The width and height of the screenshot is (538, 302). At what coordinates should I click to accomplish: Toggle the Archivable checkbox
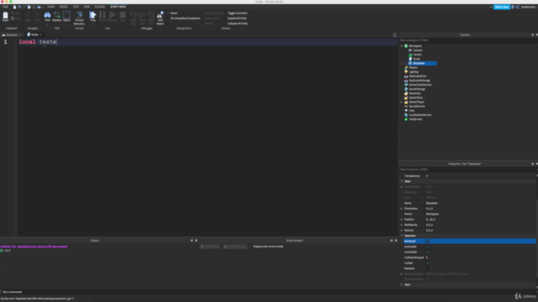(x=428, y=247)
